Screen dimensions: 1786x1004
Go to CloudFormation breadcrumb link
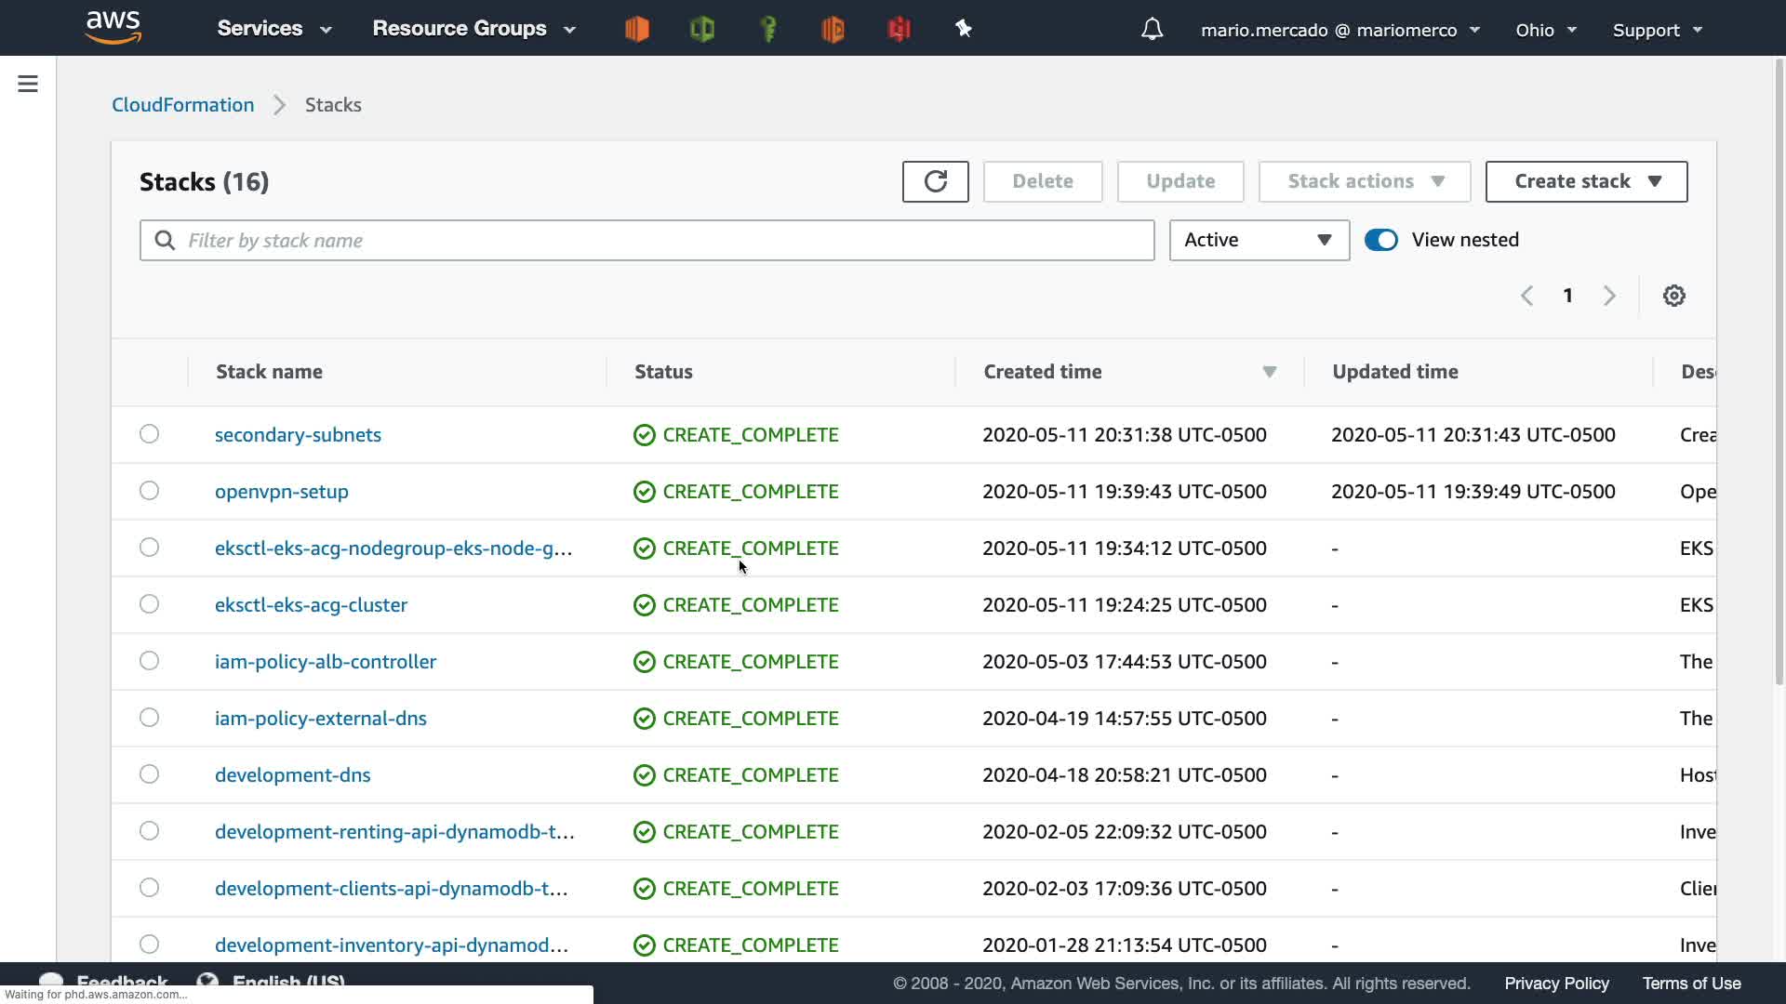click(x=182, y=105)
